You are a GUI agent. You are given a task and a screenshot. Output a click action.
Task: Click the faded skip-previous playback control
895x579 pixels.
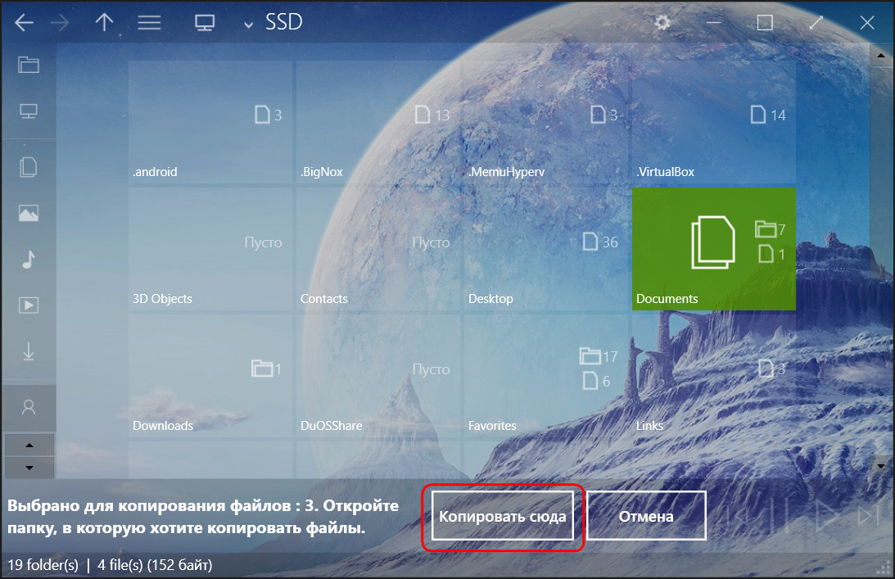click(x=737, y=516)
